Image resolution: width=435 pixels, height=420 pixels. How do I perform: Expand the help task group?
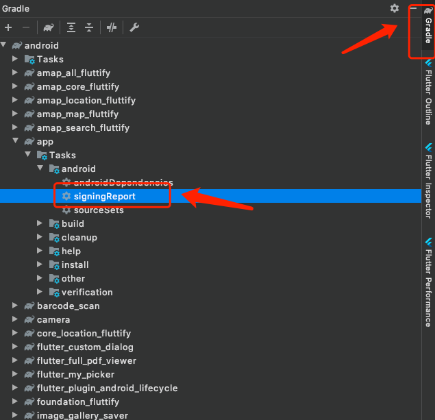pos(40,251)
